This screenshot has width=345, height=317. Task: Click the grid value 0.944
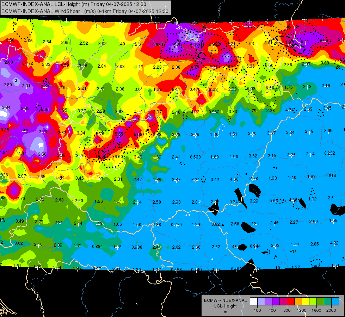tap(255, 246)
